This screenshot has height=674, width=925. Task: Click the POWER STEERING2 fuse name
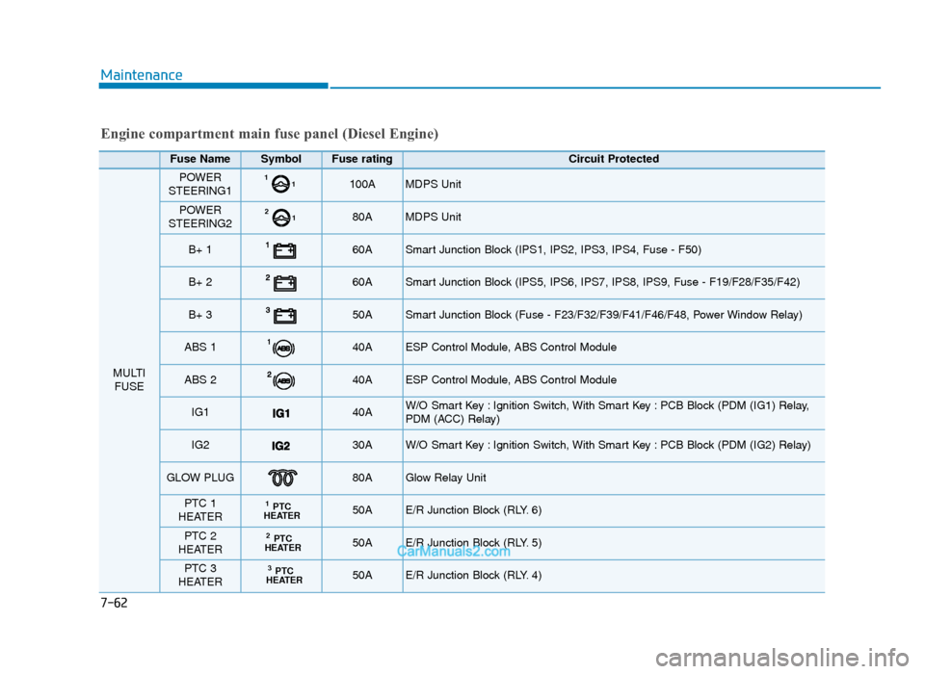point(200,217)
